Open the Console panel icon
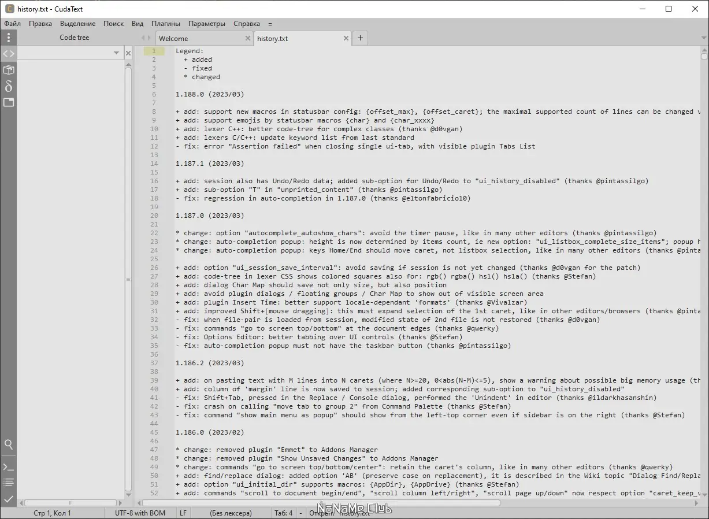The height and width of the screenshot is (519, 709). click(x=8, y=466)
